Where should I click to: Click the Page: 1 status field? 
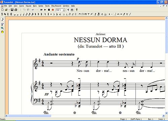pos(123,119)
